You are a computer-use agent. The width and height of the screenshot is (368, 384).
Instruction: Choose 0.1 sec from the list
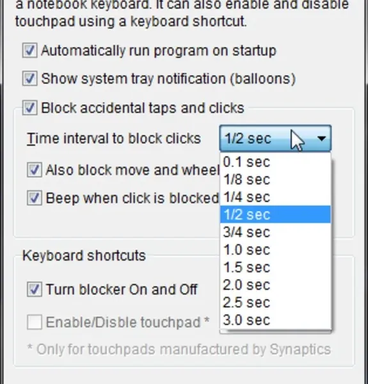point(275,162)
